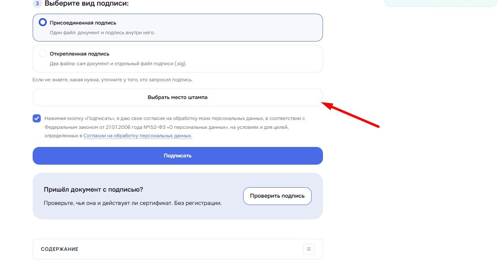Expand the СОДЕРЖАНИЕ section header

[x=178, y=249]
